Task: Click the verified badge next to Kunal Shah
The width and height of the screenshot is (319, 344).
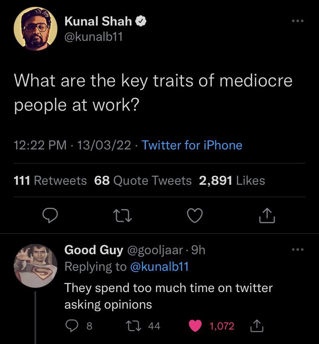Action: [x=142, y=20]
